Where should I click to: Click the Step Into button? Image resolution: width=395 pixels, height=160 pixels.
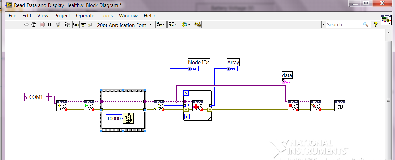point(76,25)
